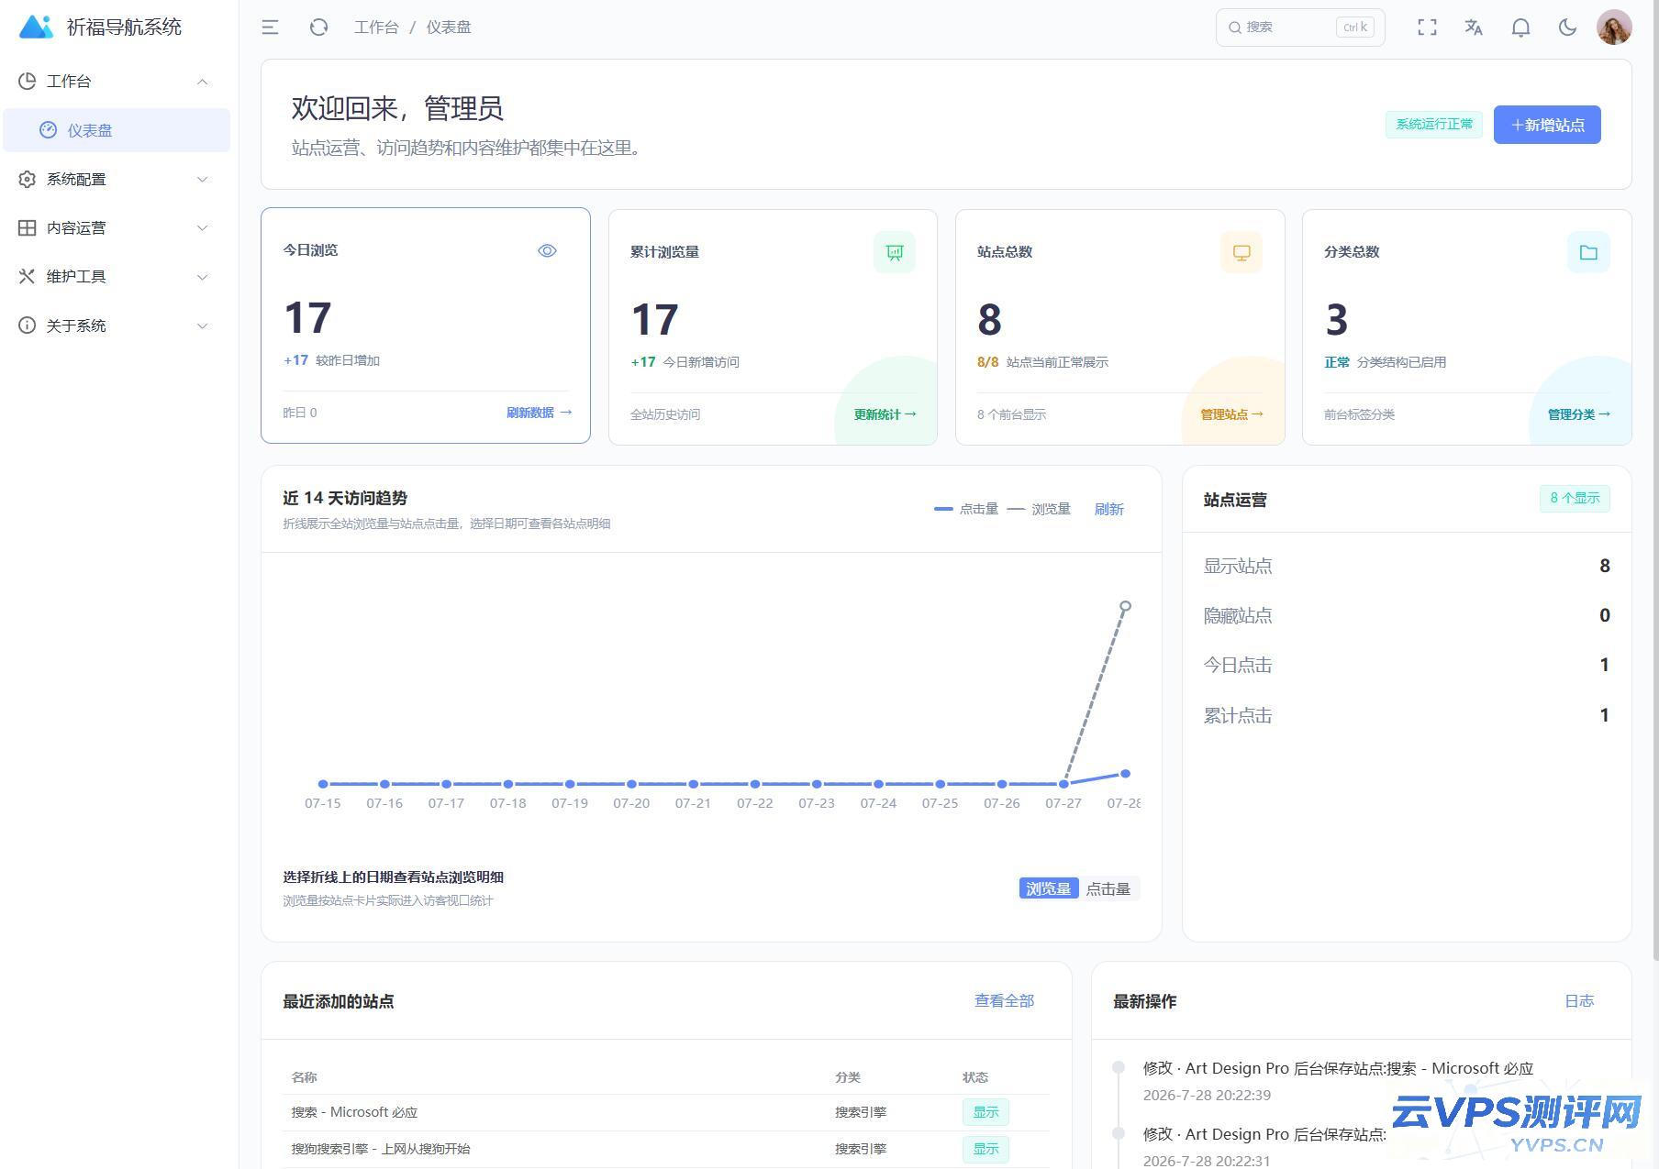Click 管理分类 link
1659x1169 pixels.
pos(1578,414)
